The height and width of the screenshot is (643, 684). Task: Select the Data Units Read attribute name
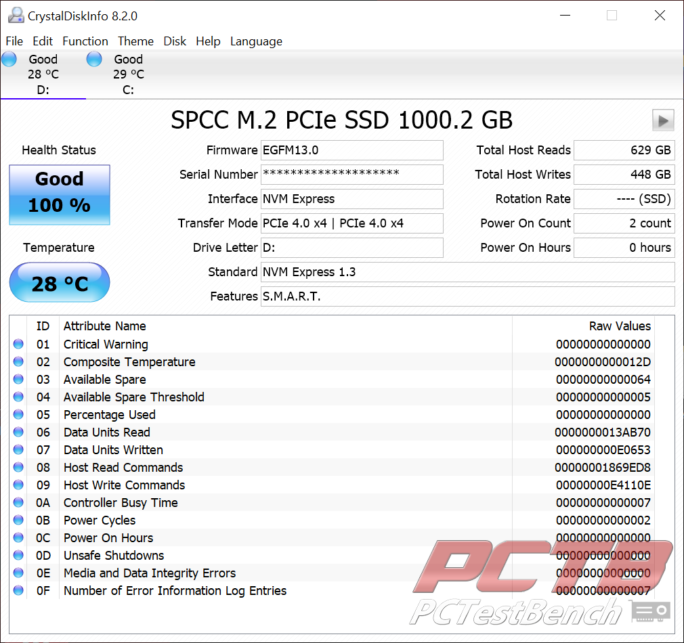107,432
